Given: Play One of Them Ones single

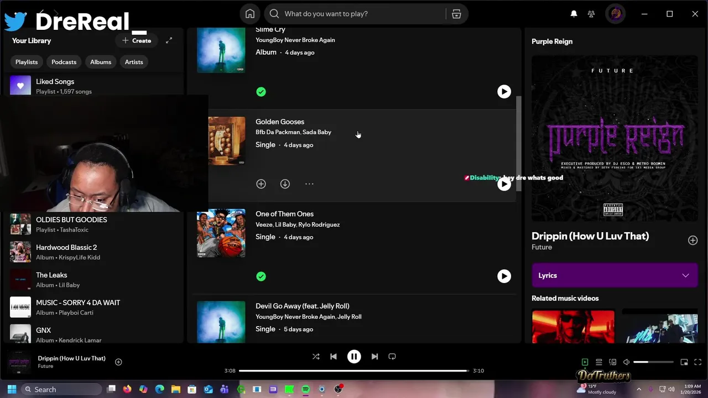Looking at the screenshot, I should click(x=504, y=276).
